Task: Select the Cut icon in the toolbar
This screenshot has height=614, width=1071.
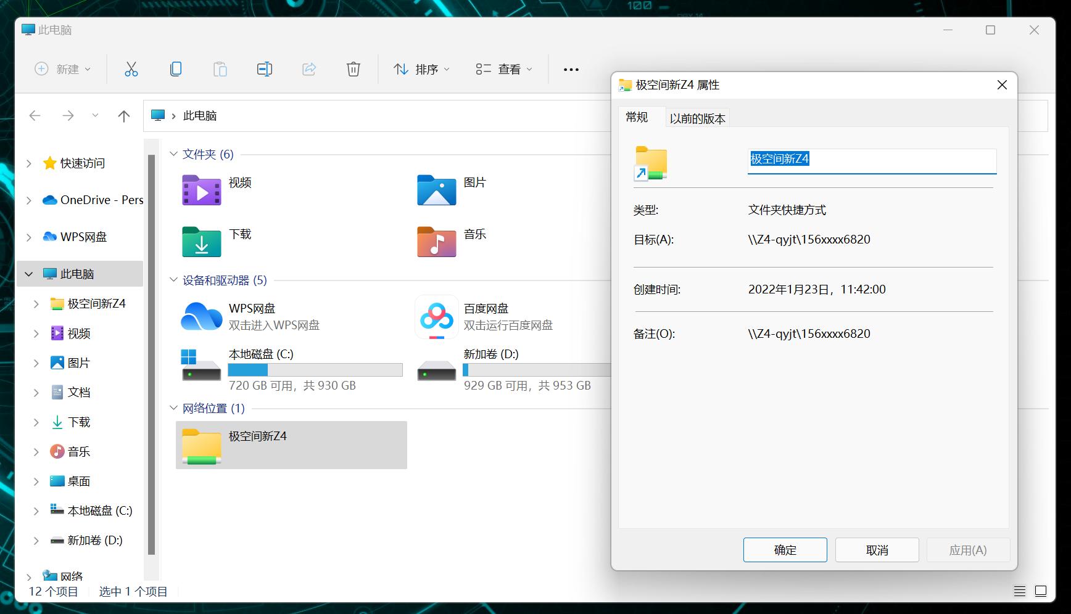Action: (x=131, y=69)
